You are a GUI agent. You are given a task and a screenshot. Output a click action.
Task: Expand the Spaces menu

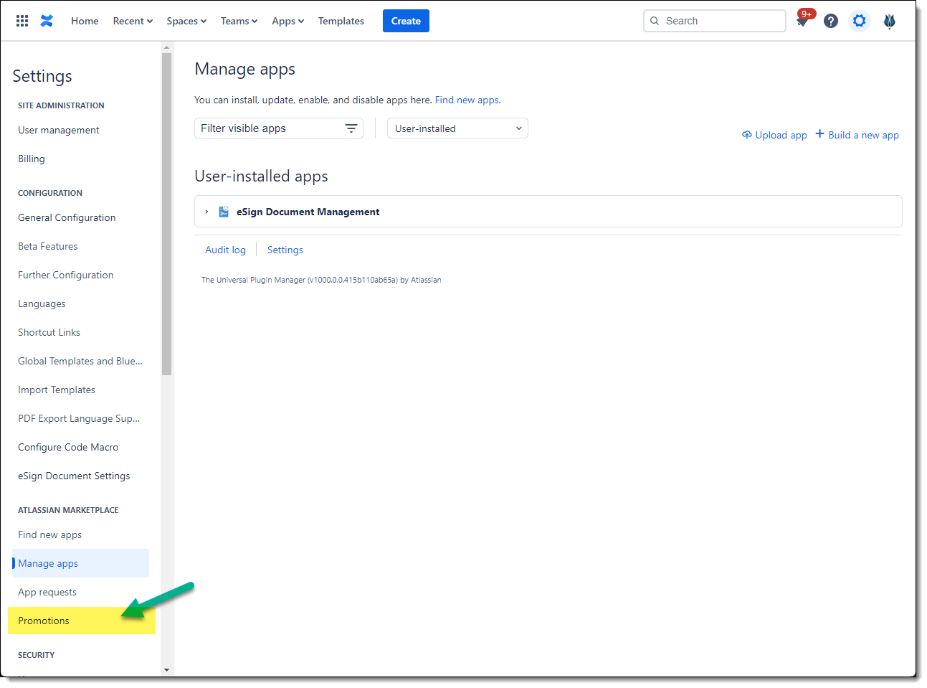coord(186,21)
